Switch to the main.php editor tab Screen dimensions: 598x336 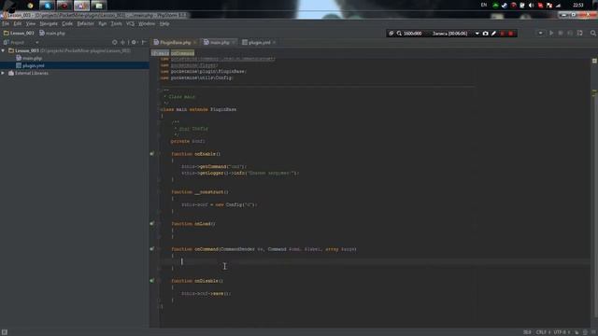point(220,42)
